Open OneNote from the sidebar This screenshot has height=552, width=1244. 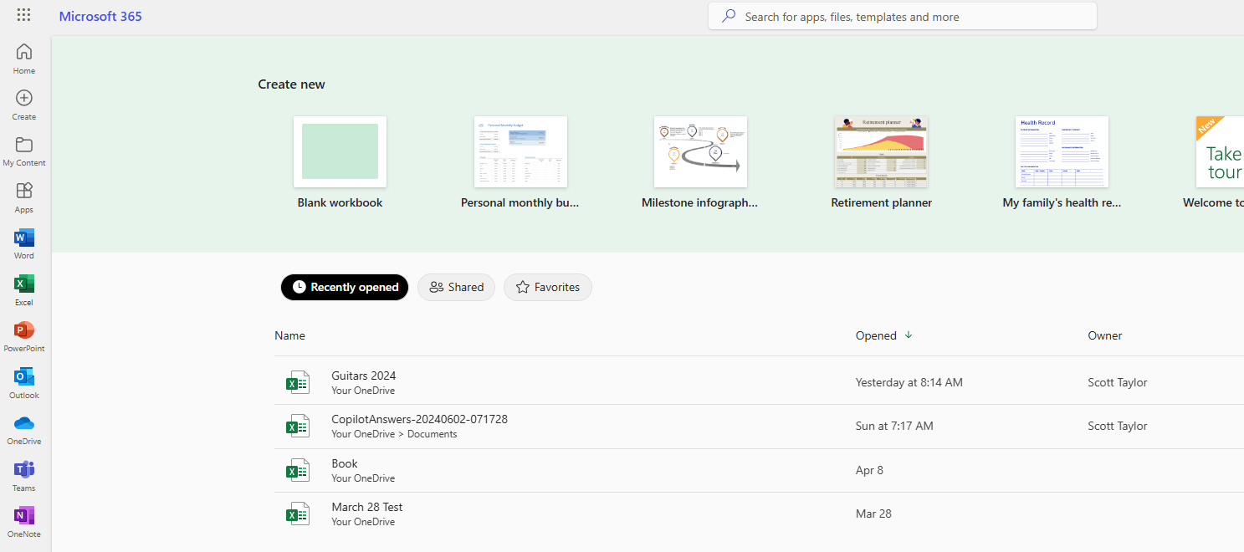pyautogui.click(x=24, y=523)
